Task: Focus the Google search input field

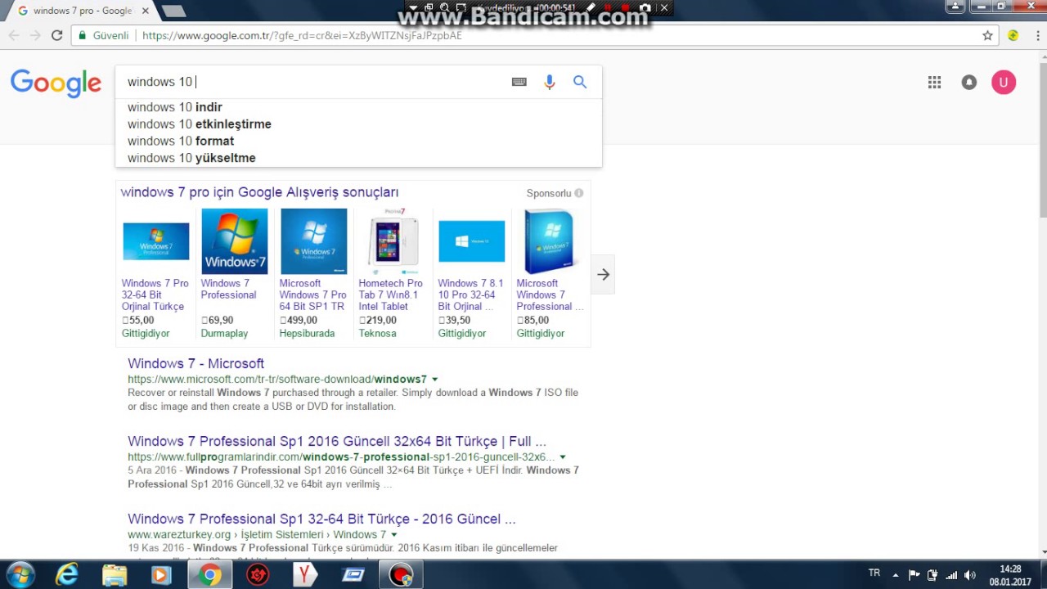Action: [x=315, y=82]
